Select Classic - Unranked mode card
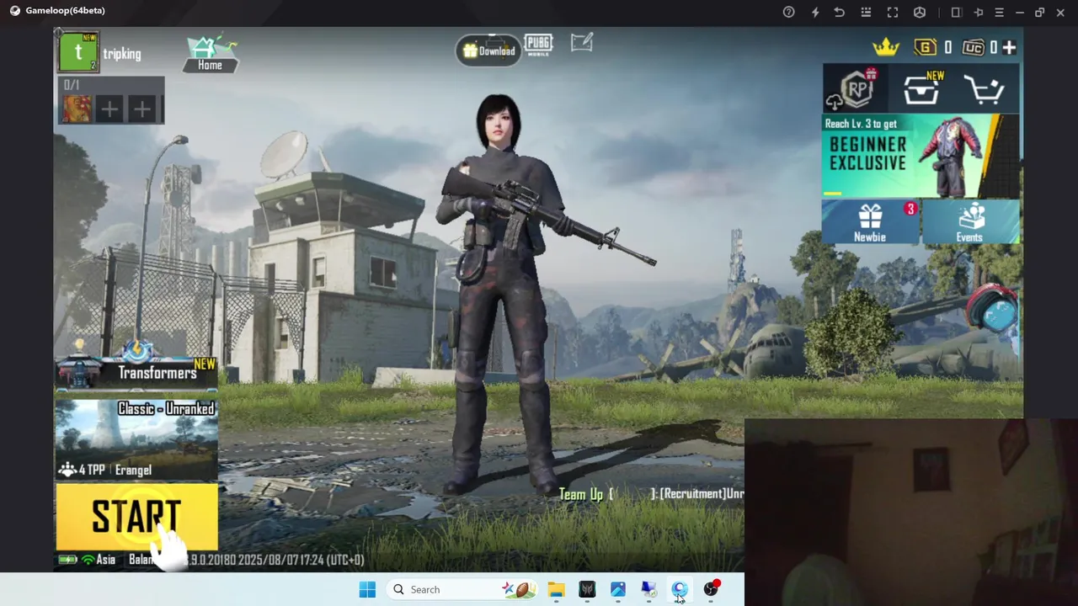This screenshot has width=1078, height=606. point(136,439)
